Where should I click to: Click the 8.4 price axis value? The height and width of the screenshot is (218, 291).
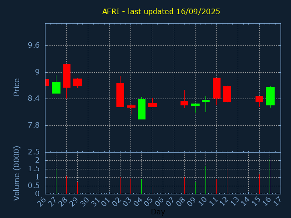34,99
